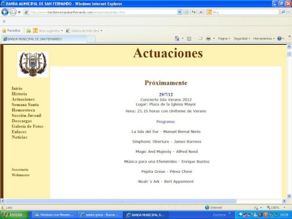Click the horizontal scrollbar right arrow
This screenshot has width=292, height=219.
pyautogui.click(x=284, y=201)
